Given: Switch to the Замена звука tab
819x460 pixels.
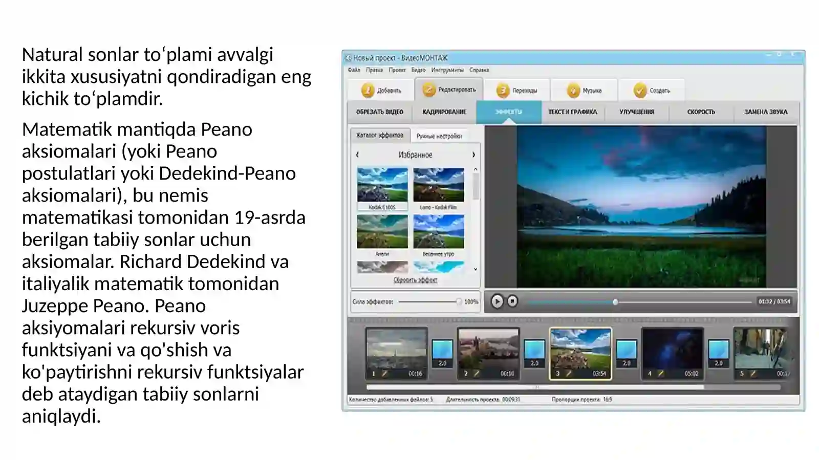Looking at the screenshot, I should click(766, 112).
